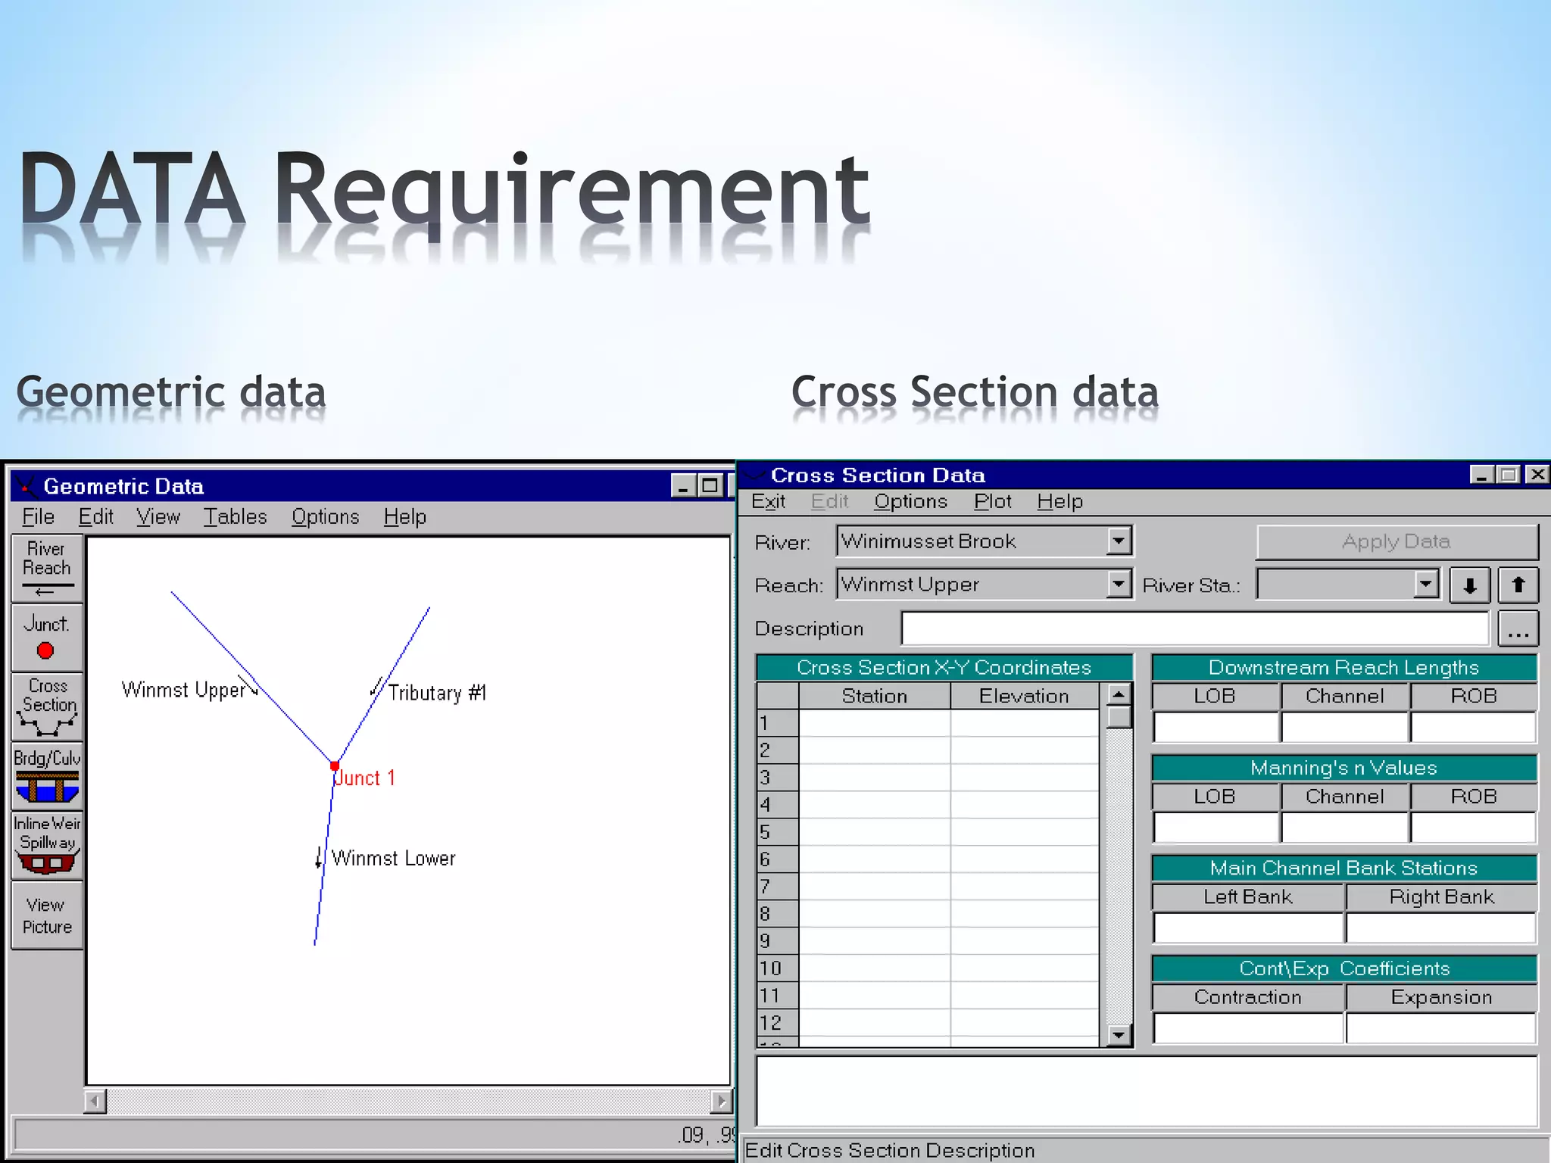Open the Plot menu in Cross Section Data
The width and height of the screenshot is (1551, 1163).
(x=992, y=501)
